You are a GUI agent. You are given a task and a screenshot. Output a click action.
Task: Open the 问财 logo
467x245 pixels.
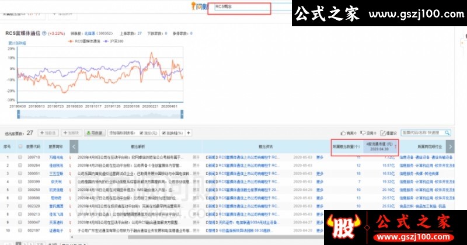[x=199, y=6]
